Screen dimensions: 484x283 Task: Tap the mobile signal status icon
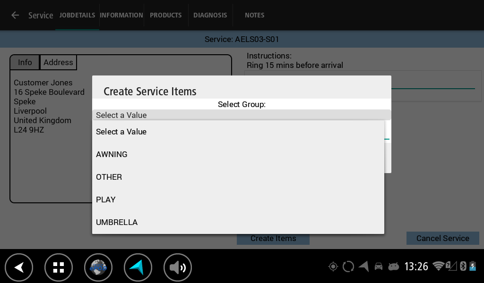[x=451, y=266]
